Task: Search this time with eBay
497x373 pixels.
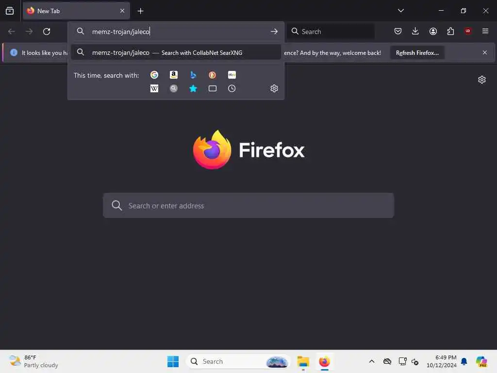Action: click(x=232, y=75)
